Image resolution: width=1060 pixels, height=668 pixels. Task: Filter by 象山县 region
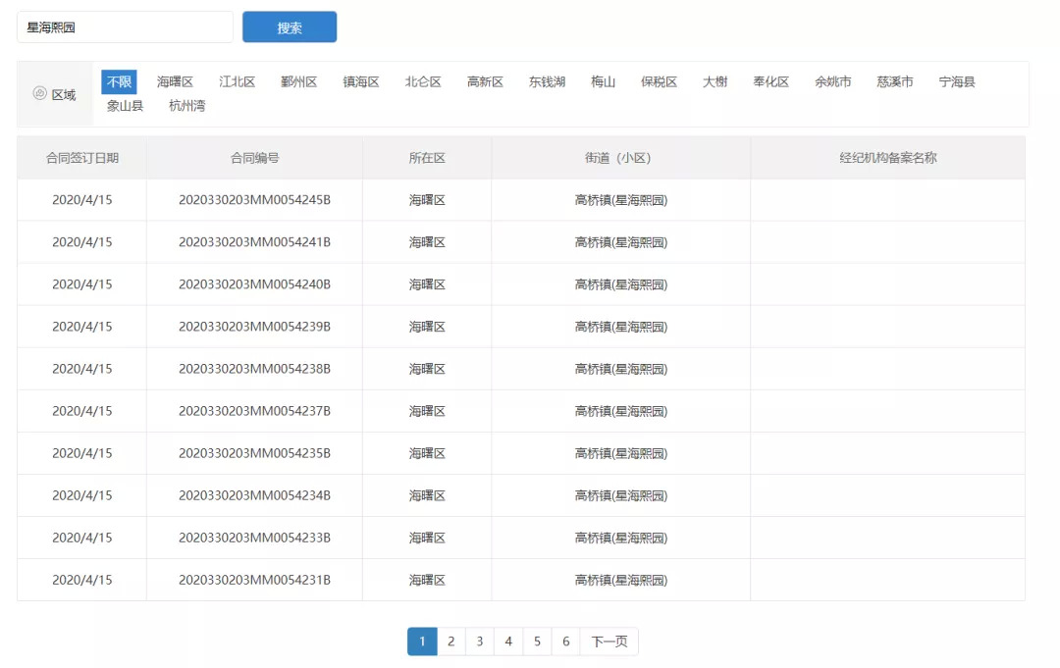[x=125, y=106]
